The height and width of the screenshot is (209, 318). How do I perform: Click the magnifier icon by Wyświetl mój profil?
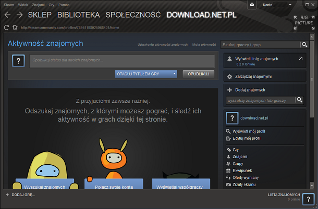[x=228, y=132]
